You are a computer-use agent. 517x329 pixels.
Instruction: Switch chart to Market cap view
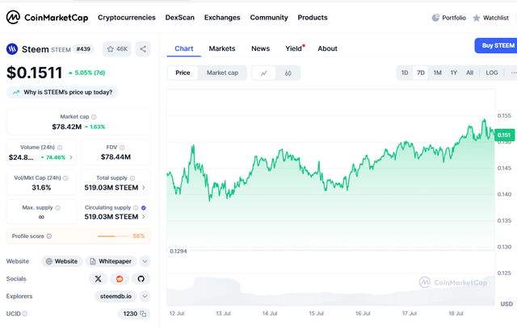(222, 73)
